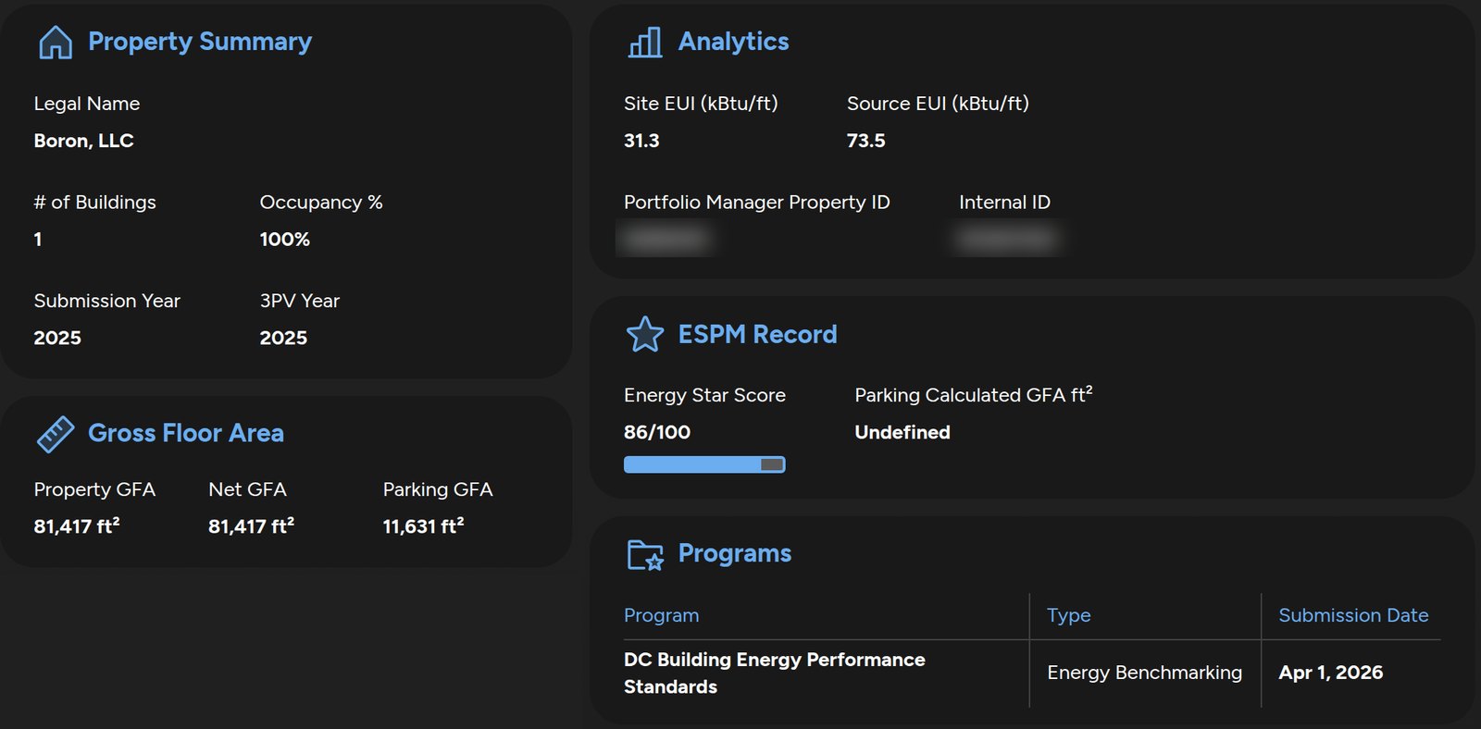This screenshot has width=1481, height=729.
Task: Click the ruler icon beside Gross Floor Area
Action: click(56, 434)
